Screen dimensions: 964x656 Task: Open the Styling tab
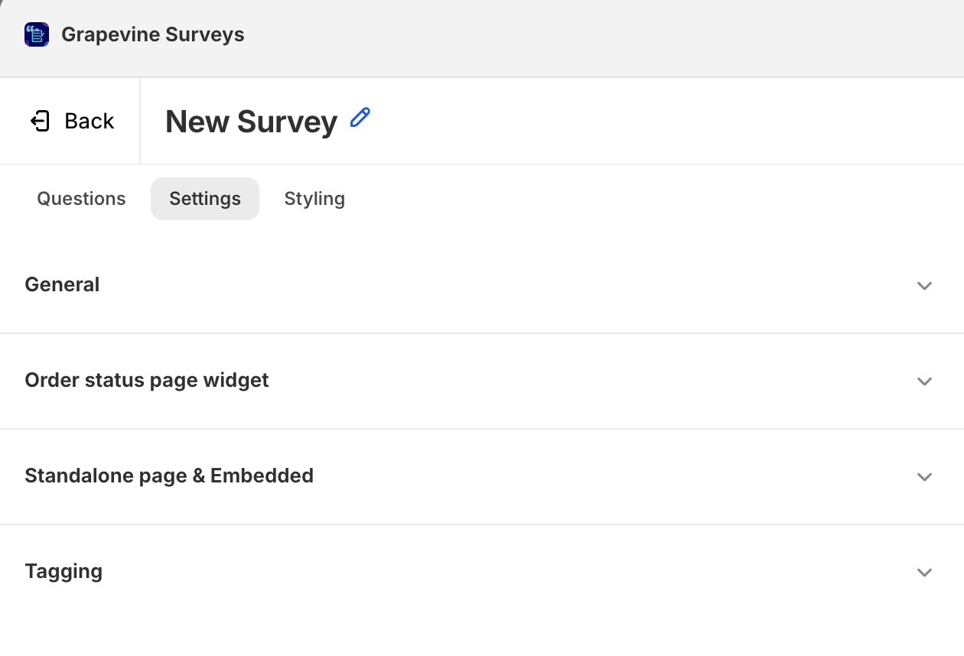[x=314, y=199]
